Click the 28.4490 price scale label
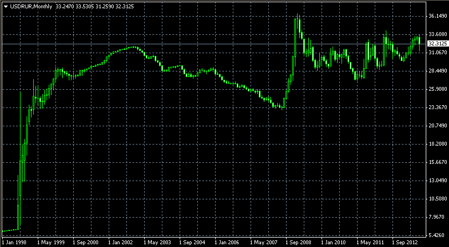 tap(438, 71)
